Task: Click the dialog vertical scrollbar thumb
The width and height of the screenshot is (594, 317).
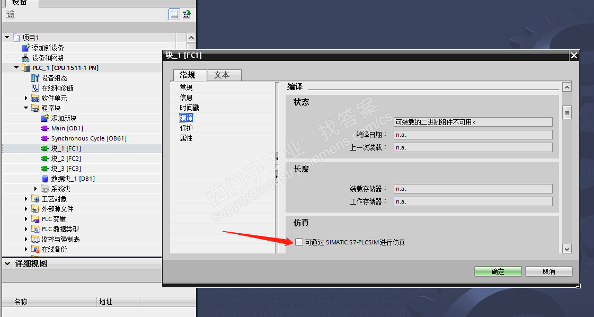Action: coord(567,112)
